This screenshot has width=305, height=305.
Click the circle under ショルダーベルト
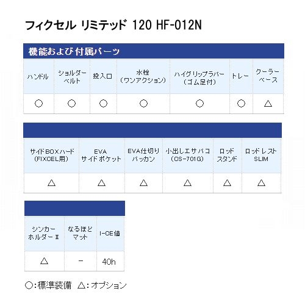coord(71,104)
